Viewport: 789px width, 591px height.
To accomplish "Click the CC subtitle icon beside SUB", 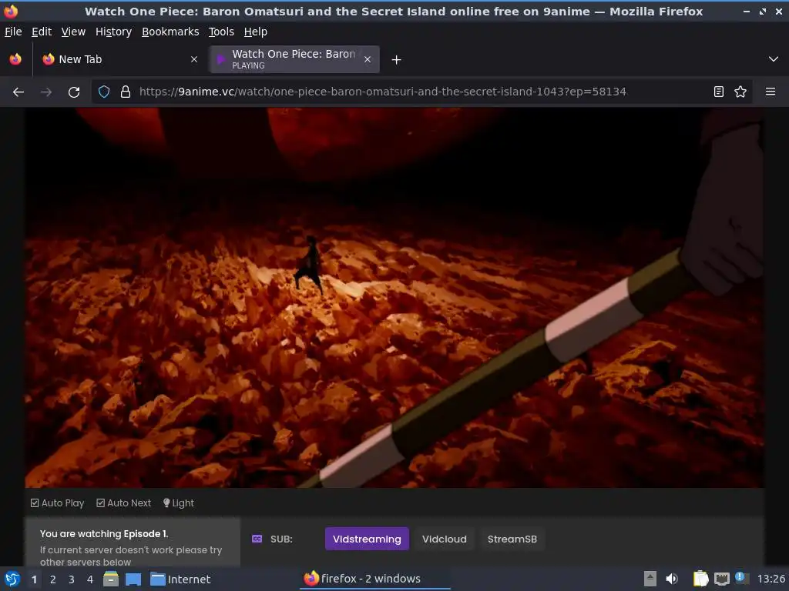I will pyautogui.click(x=257, y=539).
